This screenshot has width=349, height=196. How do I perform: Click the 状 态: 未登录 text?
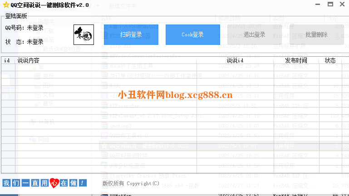[x=24, y=42]
